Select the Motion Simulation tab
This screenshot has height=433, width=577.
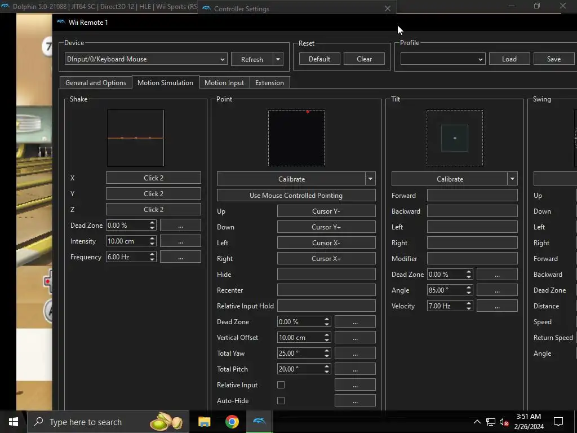165,82
